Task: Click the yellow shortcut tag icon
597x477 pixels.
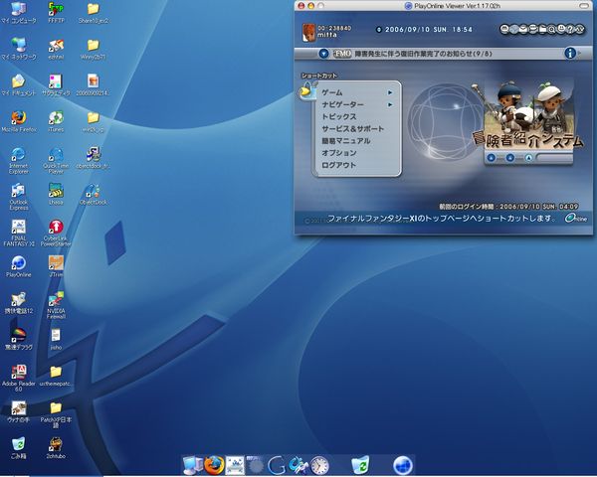Action: (x=307, y=91)
